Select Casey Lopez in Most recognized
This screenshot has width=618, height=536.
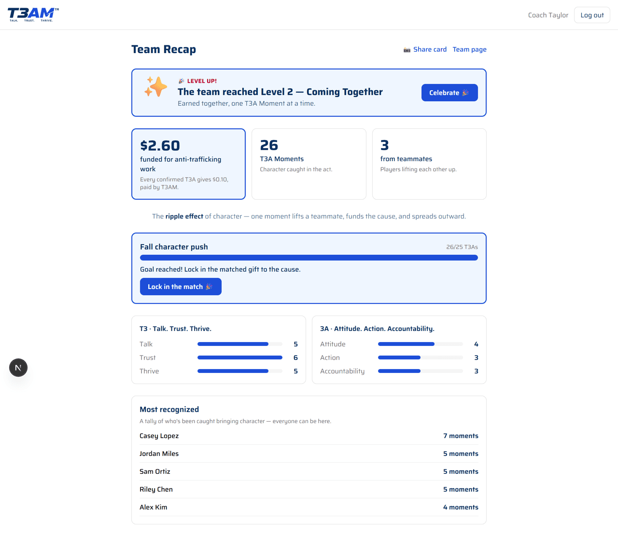159,436
